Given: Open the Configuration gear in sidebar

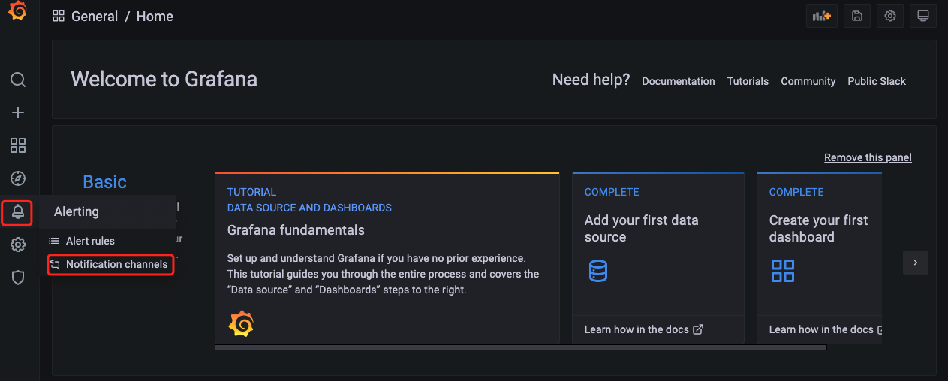Looking at the screenshot, I should click(x=18, y=244).
